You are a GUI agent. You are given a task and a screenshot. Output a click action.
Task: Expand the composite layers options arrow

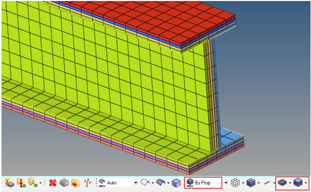(x=306, y=183)
